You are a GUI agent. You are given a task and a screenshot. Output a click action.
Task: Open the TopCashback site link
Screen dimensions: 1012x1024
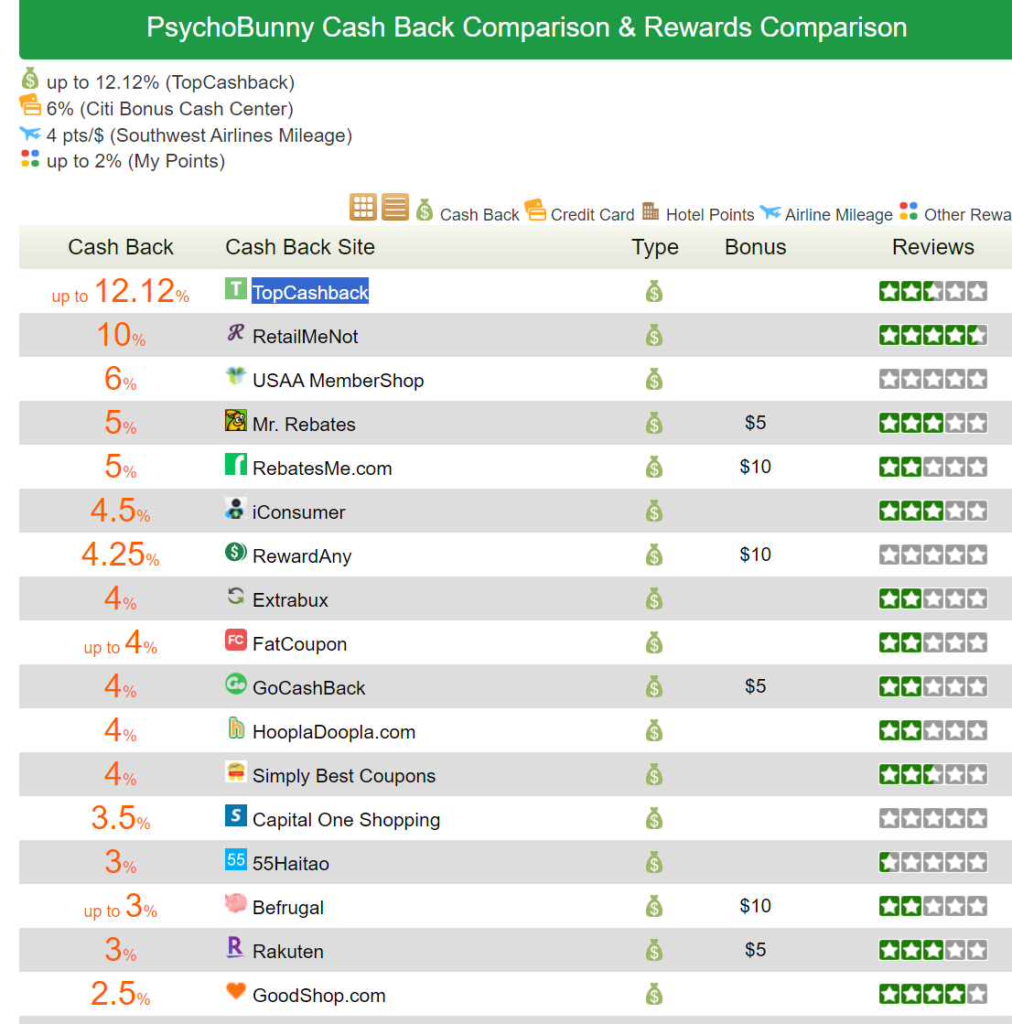(x=310, y=292)
